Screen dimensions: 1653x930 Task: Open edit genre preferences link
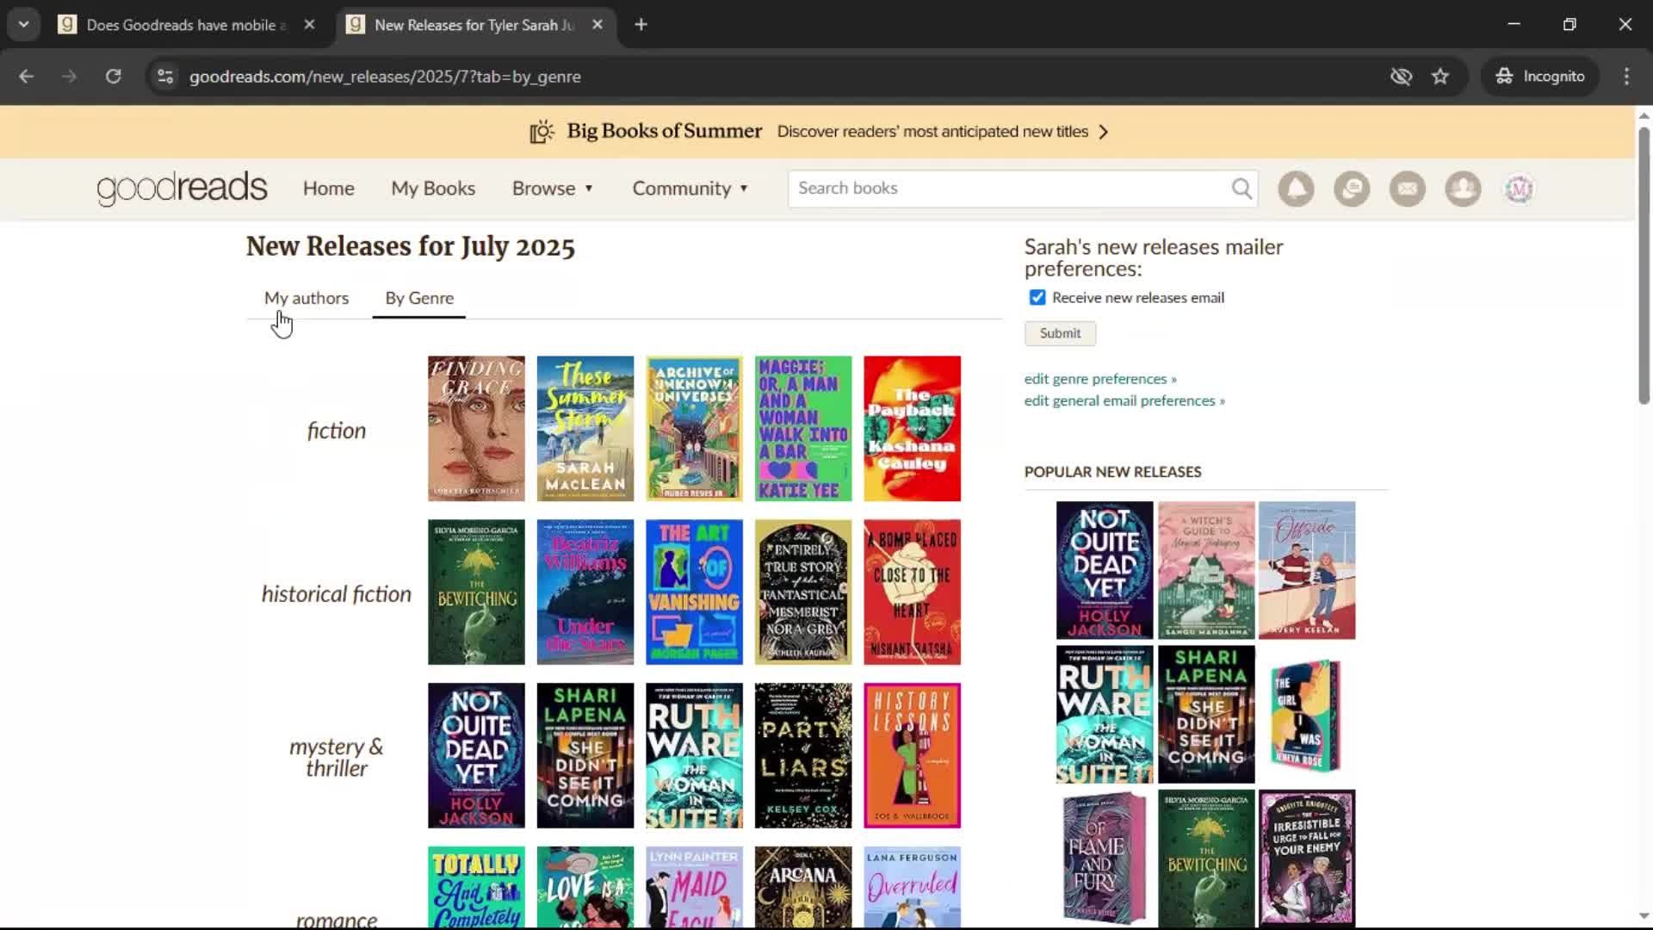[1100, 379]
